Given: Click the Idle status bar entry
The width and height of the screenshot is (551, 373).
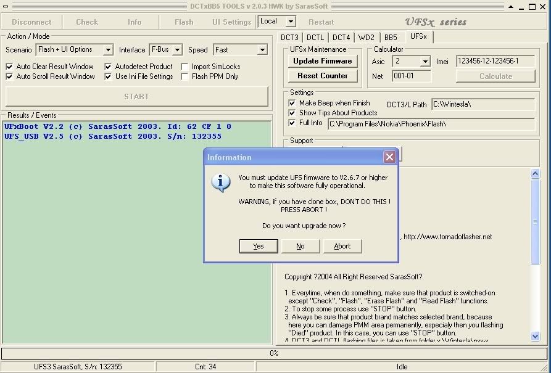Looking at the screenshot, I should click(402, 367).
